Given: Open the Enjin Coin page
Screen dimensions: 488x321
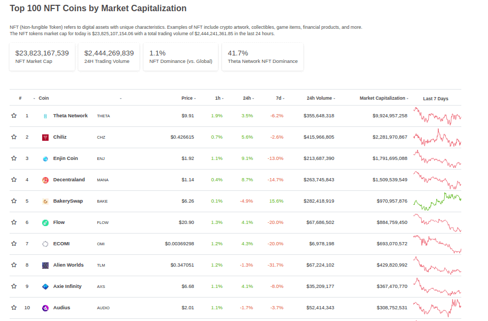Looking at the screenshot, I should (x=65, y=158).
